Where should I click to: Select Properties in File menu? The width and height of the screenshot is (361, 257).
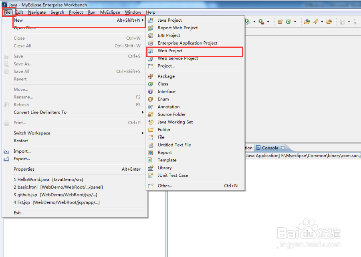(x=75, y=169)
